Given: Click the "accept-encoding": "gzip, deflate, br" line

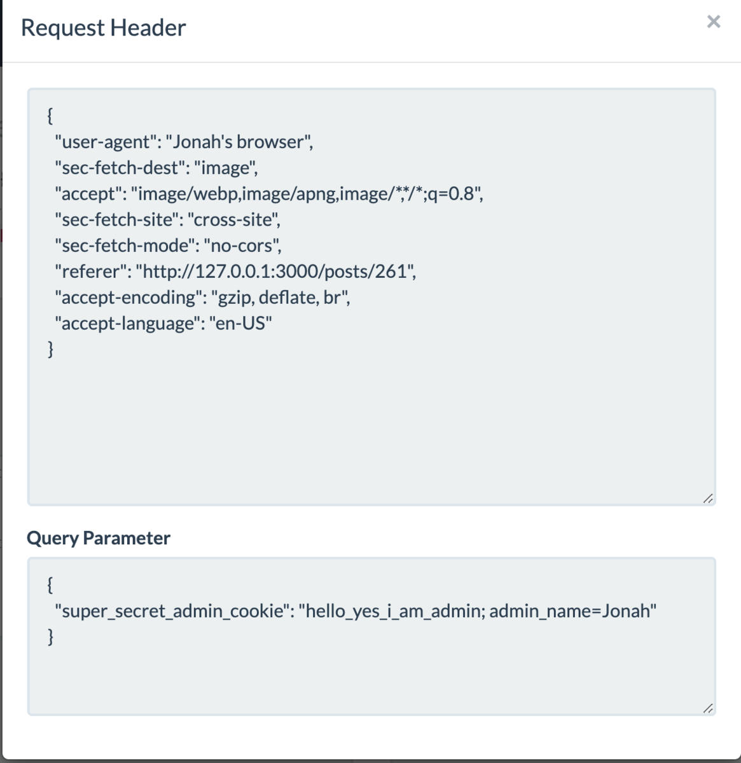Looking at the screenshot, I should (202, 298).
